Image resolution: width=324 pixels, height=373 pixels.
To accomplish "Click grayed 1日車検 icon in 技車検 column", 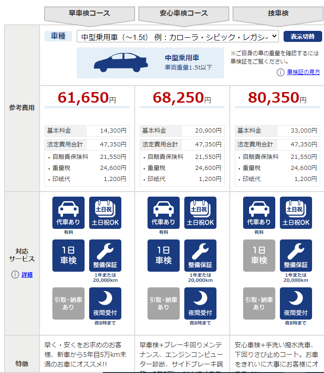I will (x=259, y=255).
